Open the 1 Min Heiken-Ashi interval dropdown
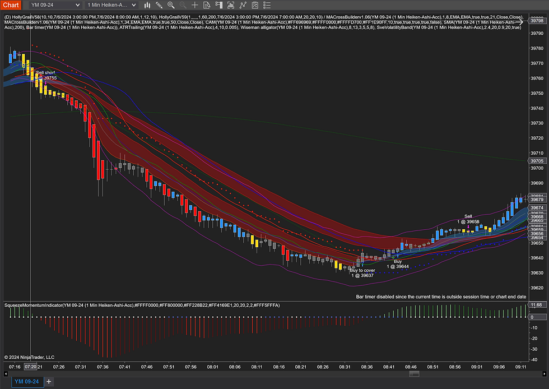Screen dimensions: 549x389 111,5
